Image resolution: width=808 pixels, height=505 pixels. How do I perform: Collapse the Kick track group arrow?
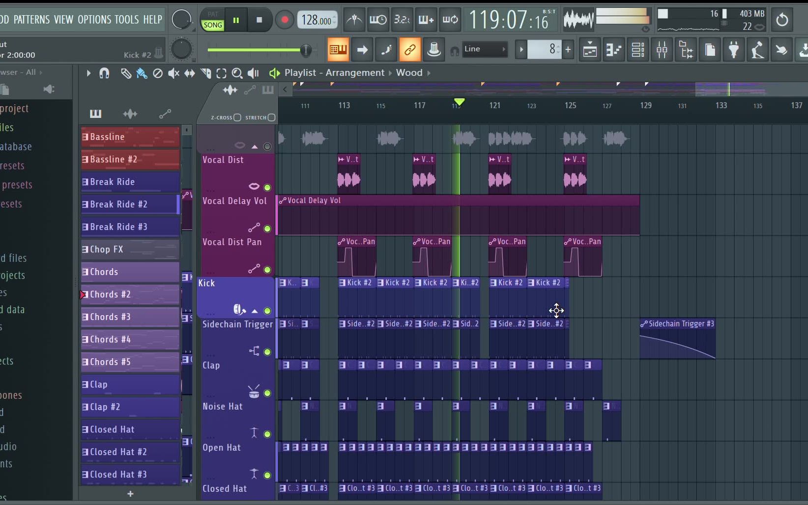click(x=255, y=311)
